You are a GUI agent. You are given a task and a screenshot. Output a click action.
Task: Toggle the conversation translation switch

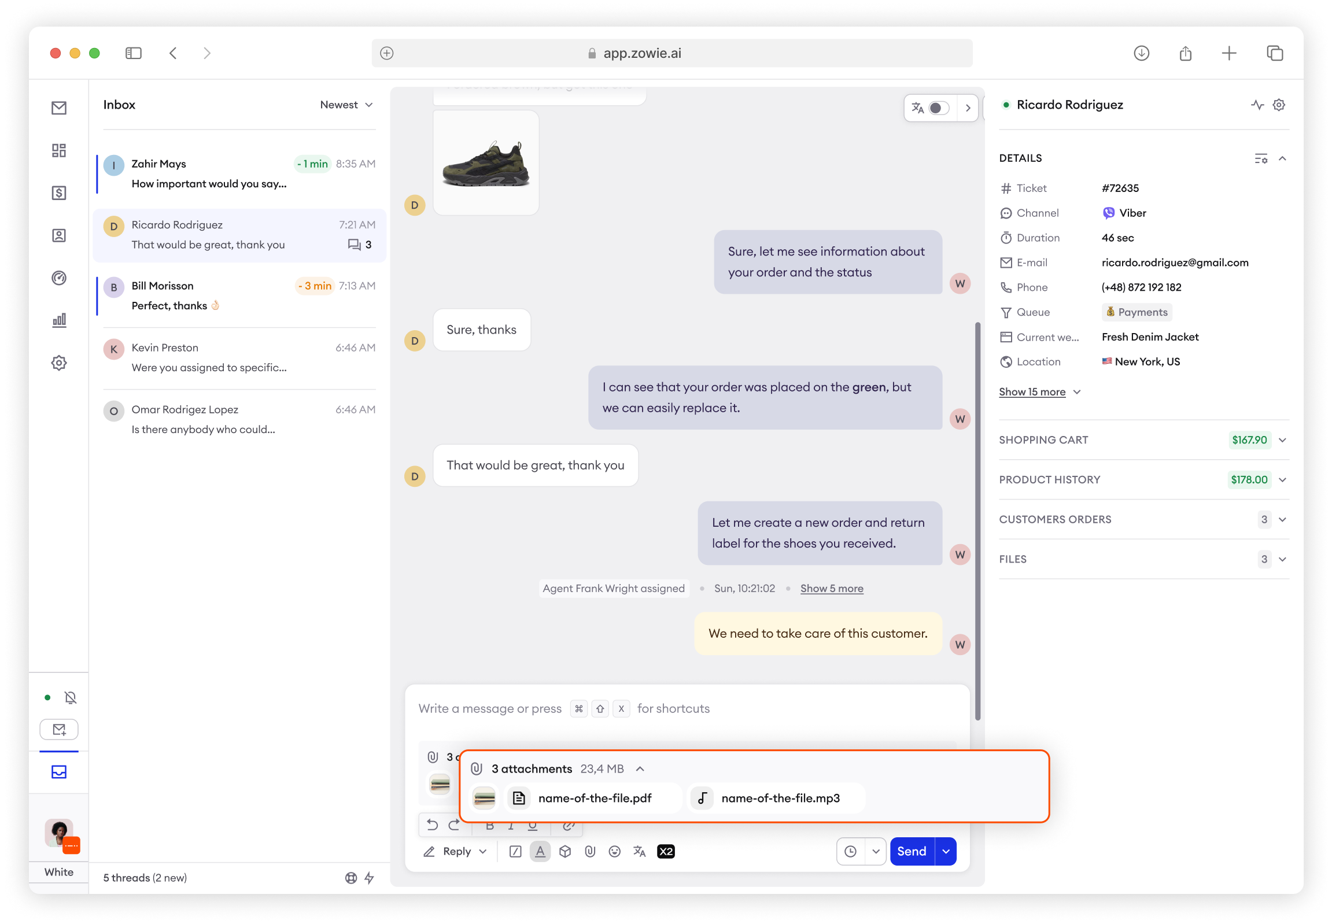[x=938, y=108]
